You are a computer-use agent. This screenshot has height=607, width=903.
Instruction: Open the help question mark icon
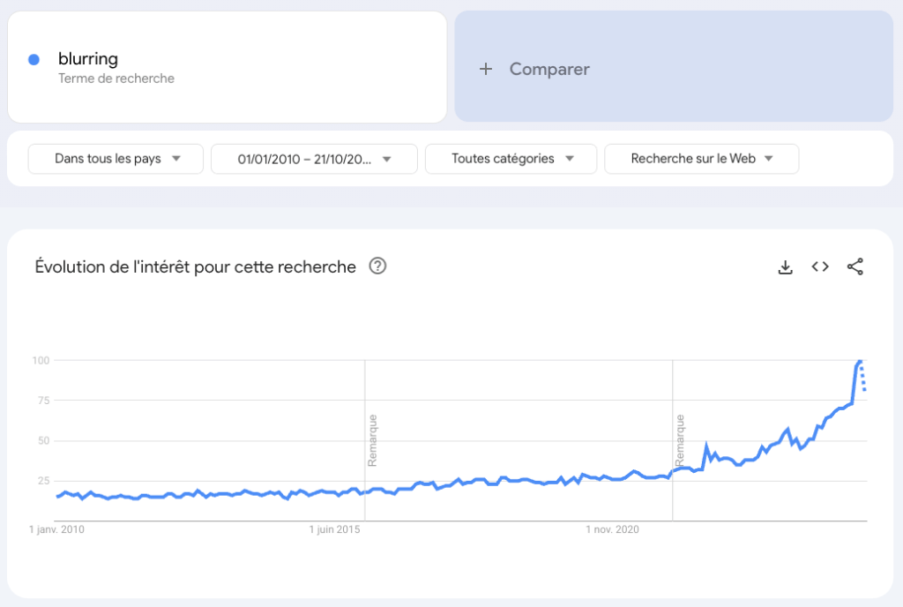(x=377, y=266)
